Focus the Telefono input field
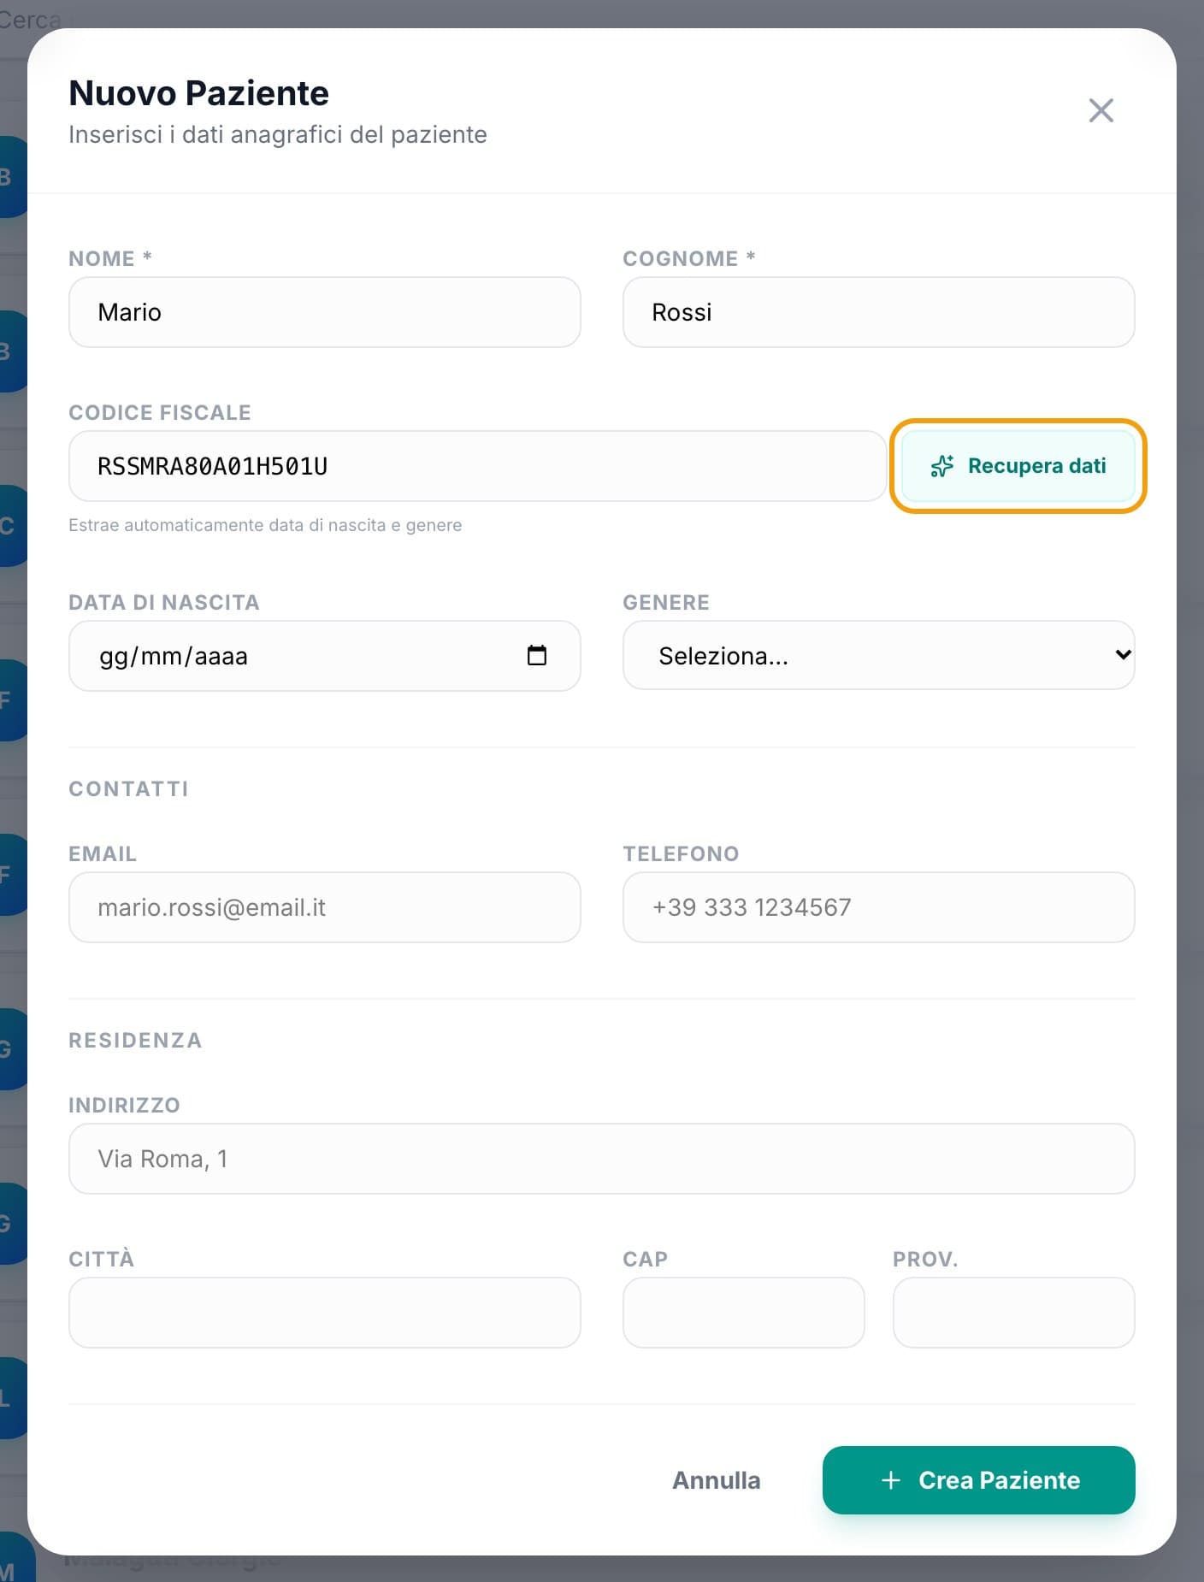The height and width of the screenshot is (1582, 1204). pyautogui.click(x=878, y=907)
